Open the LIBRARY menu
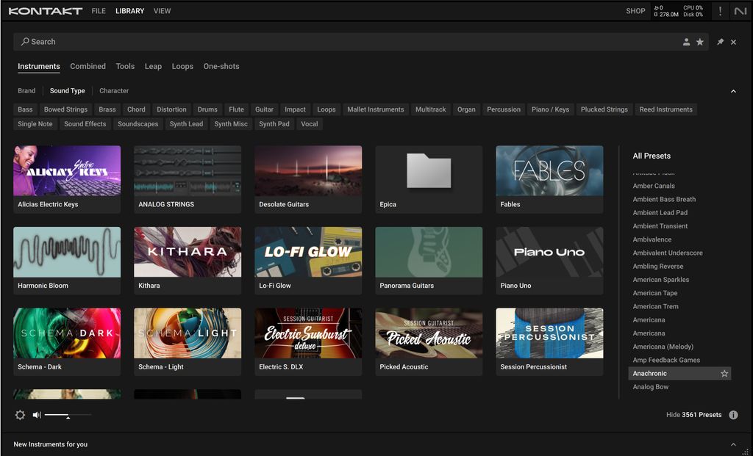Viewport: 753px width, 456px height. point(129,10)
